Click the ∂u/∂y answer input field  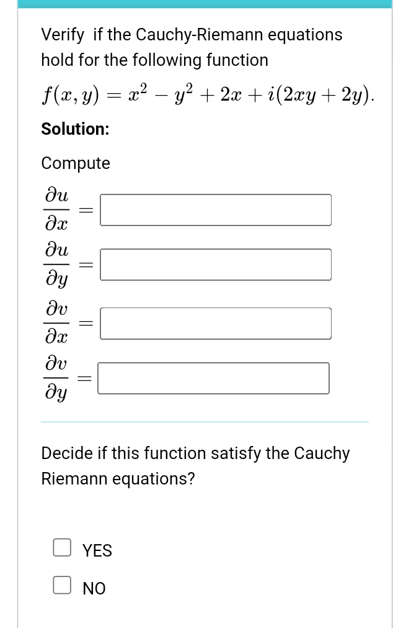click(216, 264)
